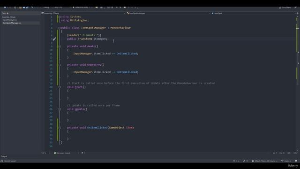This screenshot has height=169, width=300.
Task: Open the Assembly-CSharp project scope dropdown
Action: (83, 13)
